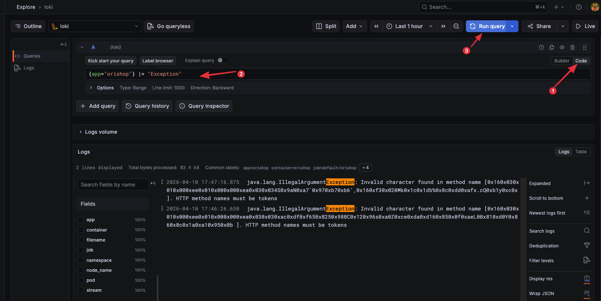Click the Search fields by name input
The width and height of the screenshot is (601, 301).
pos(113,185)
